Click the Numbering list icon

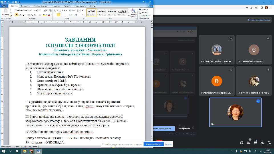(60, 11)
